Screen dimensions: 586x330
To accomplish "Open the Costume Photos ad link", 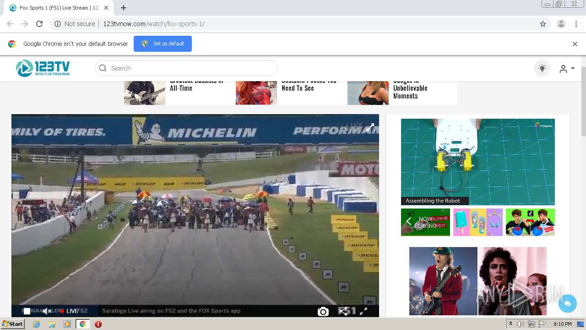I will 309,85.
